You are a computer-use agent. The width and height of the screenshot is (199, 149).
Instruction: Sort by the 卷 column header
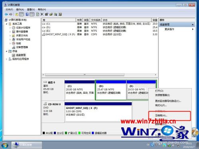point(59,20)
